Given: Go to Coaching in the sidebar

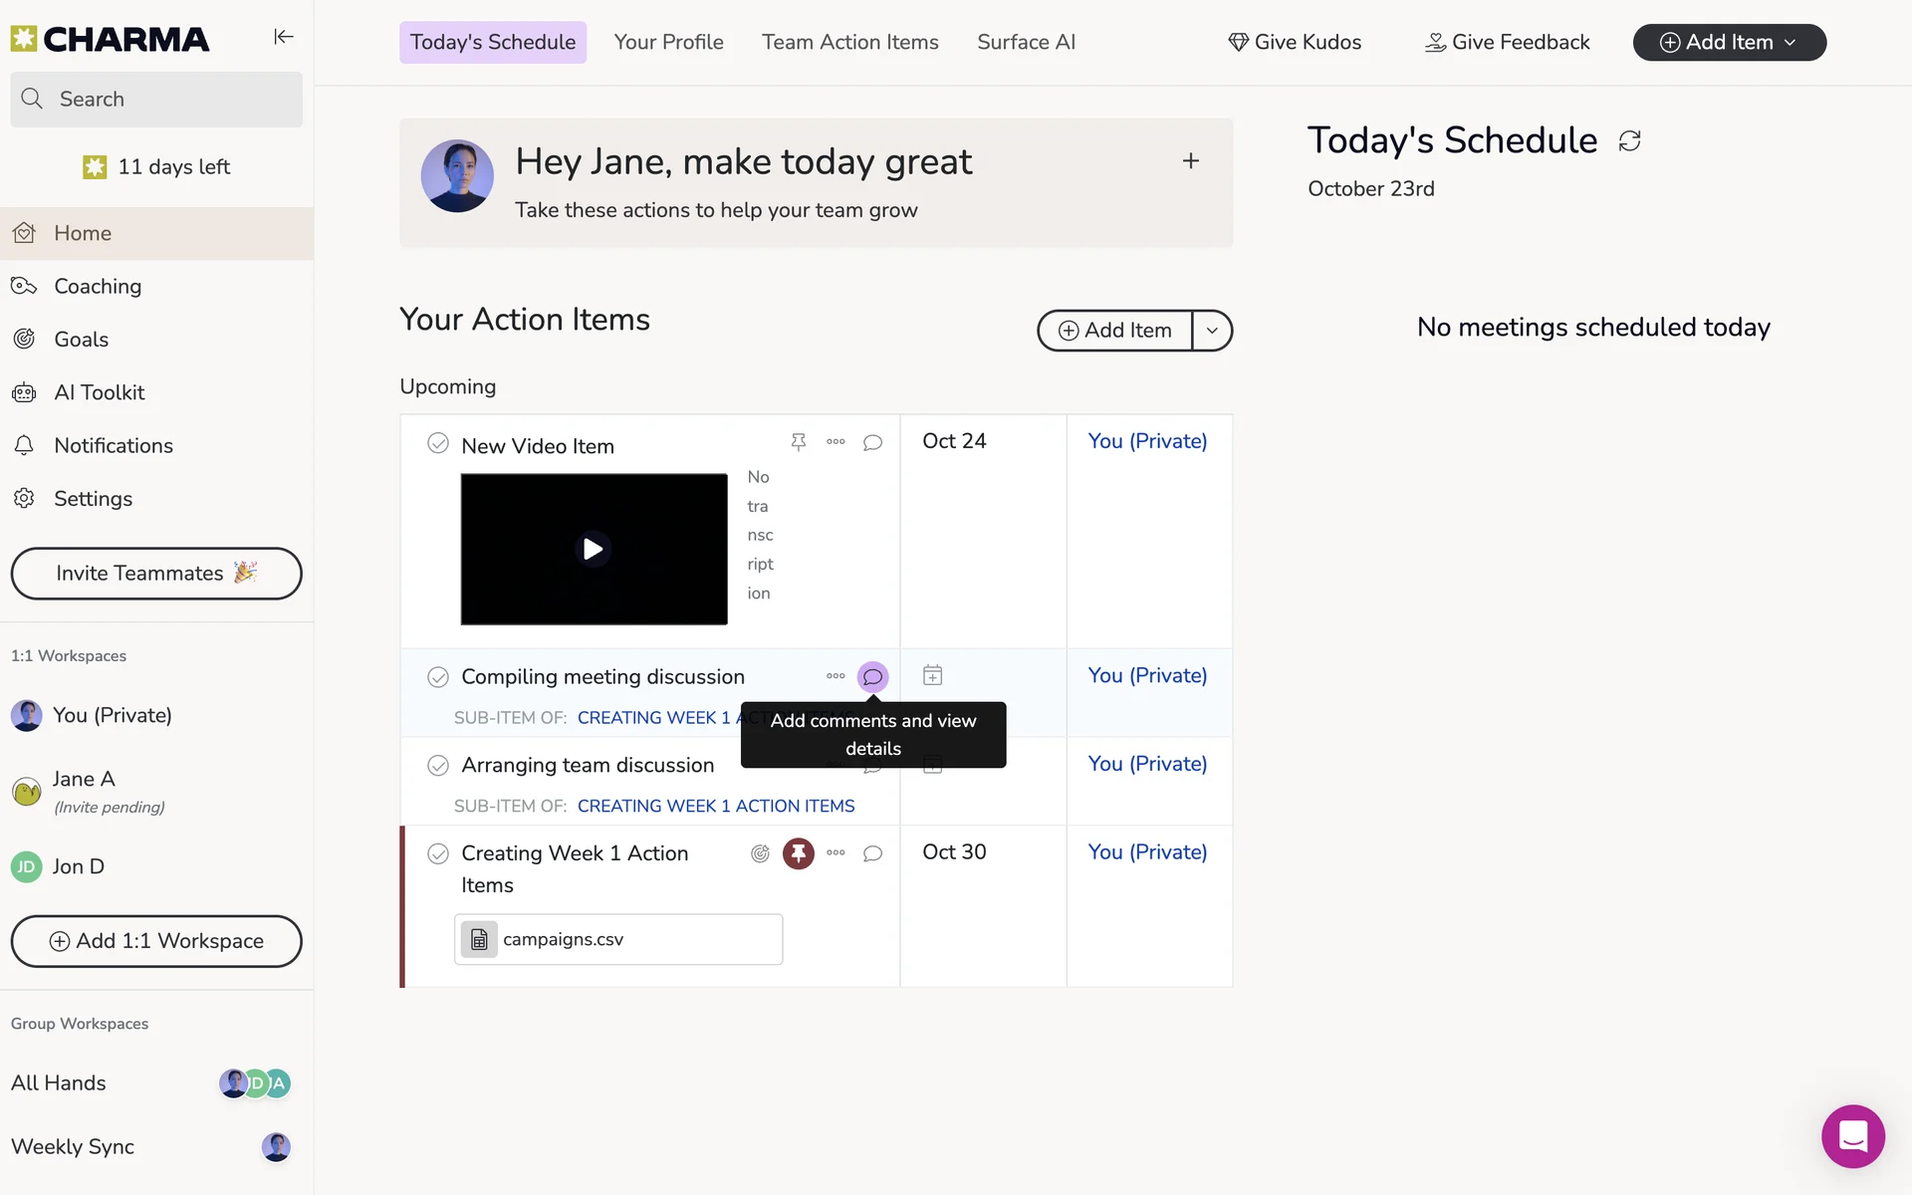Looking at the screenshot, I should coord(98,287).
